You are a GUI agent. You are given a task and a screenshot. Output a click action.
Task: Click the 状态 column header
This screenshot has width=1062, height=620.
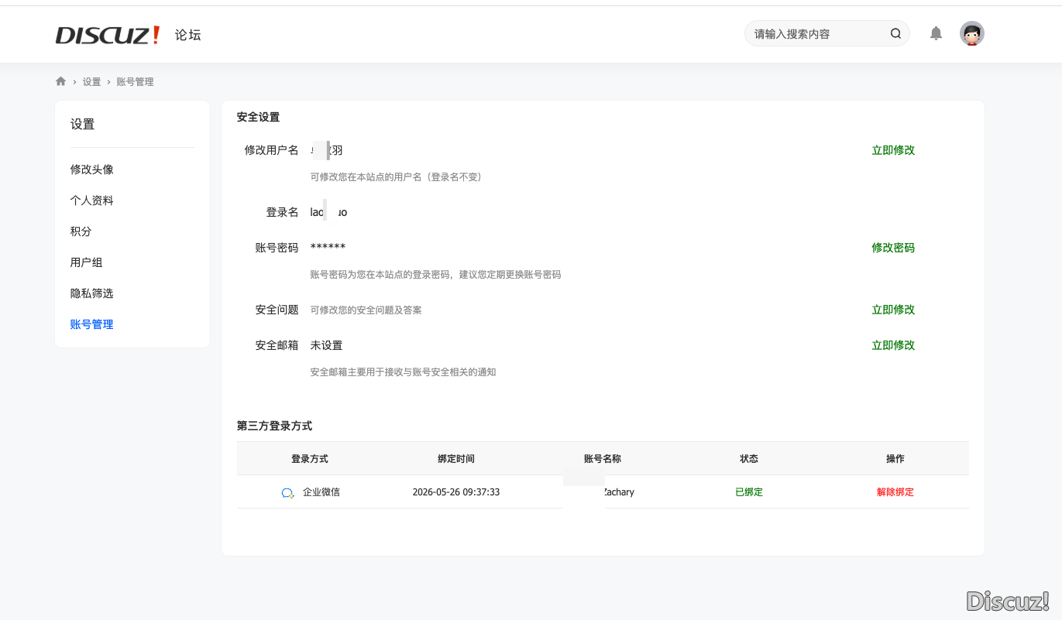749,459
